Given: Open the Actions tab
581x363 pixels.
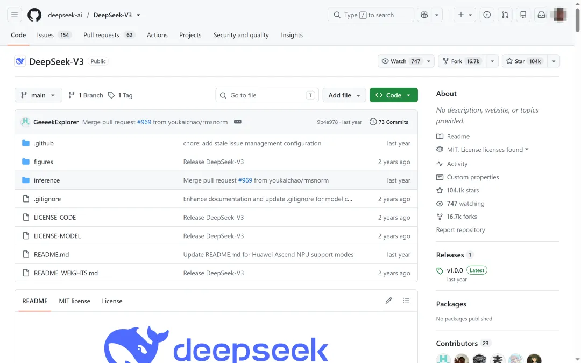Looking at the screenshot, I should coord(157,35).
